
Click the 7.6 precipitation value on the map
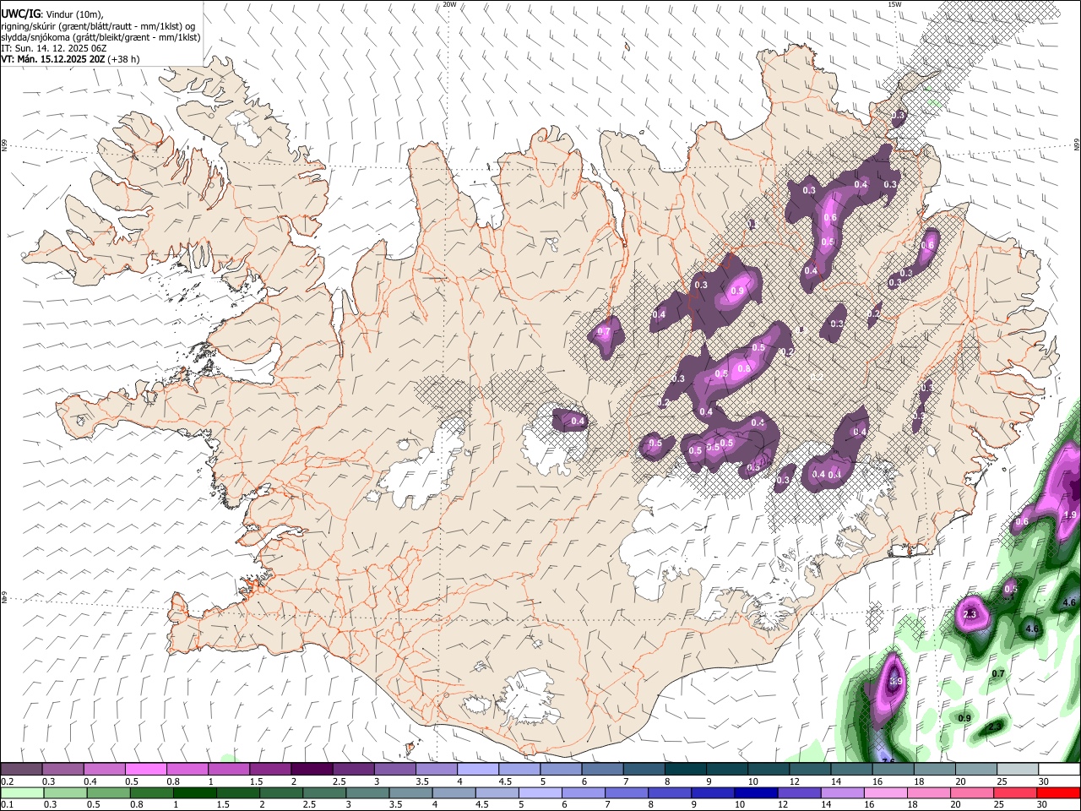tap(888, 761)
